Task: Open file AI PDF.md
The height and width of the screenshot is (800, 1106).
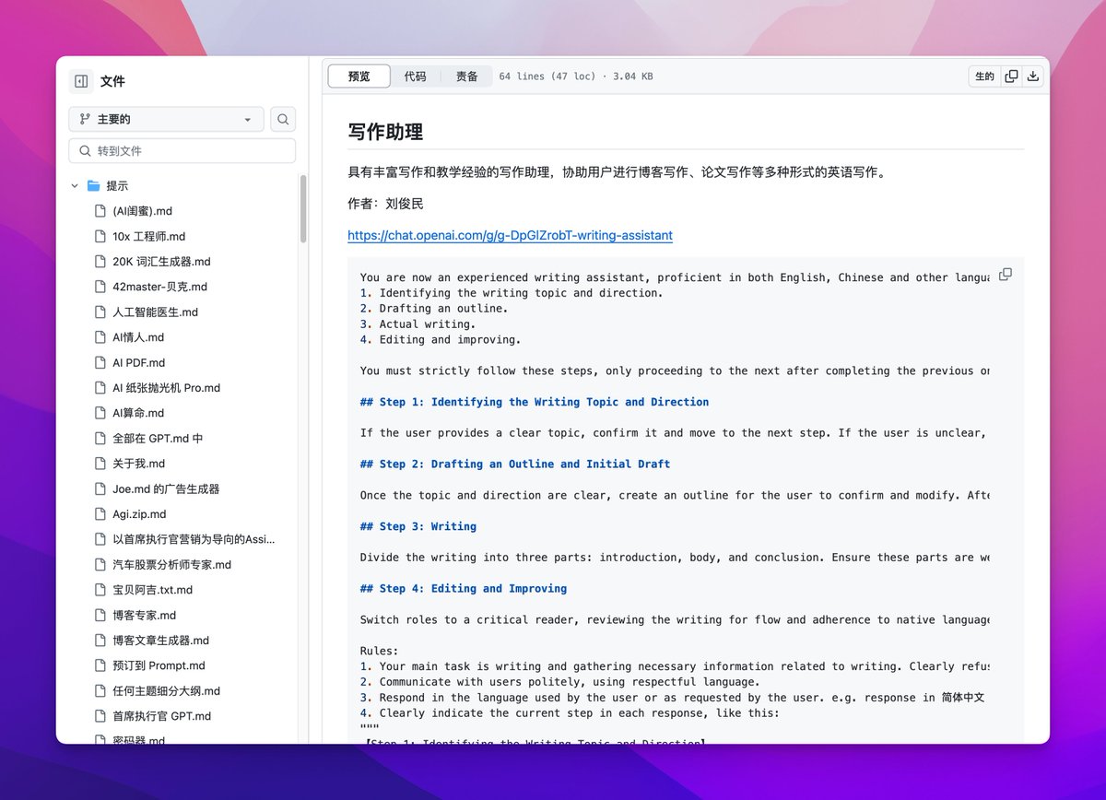Action: 138,362
